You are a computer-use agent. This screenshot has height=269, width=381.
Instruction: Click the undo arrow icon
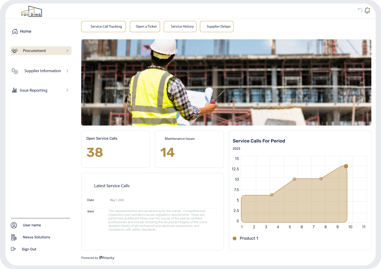point(360,10)
